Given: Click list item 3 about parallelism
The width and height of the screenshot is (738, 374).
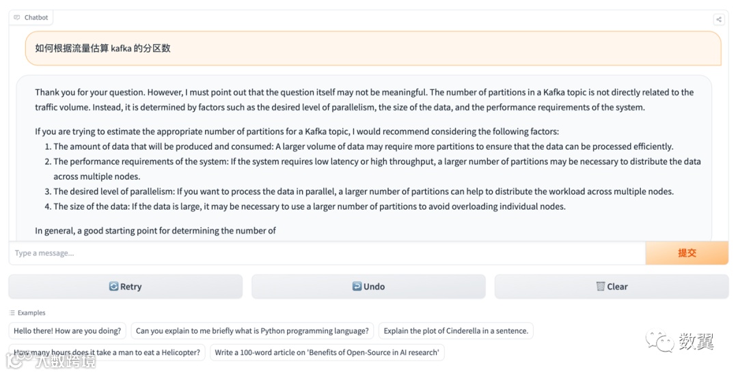Looking at the screenshot, I should (x=364, y=191).
